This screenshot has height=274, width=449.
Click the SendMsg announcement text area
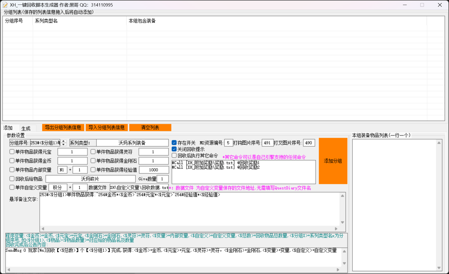(x=173, y=257)
